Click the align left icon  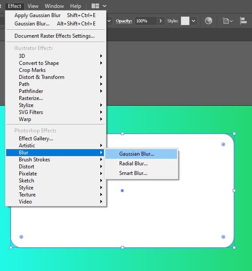tap(243, 21)
